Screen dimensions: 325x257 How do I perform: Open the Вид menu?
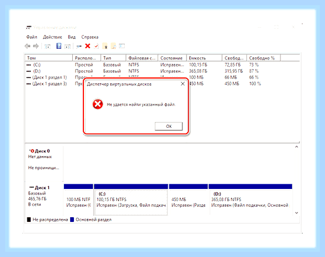[71, 37]
